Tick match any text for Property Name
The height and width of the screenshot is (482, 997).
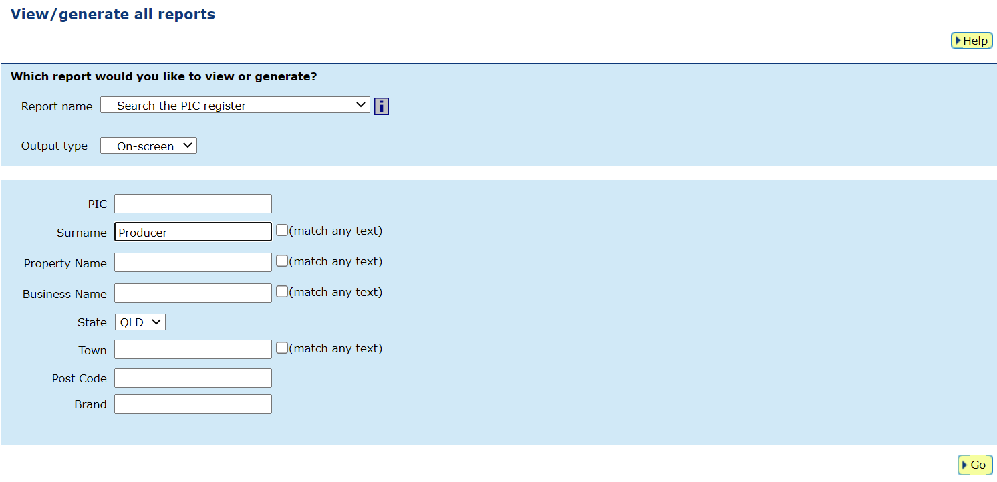(282, 261)
